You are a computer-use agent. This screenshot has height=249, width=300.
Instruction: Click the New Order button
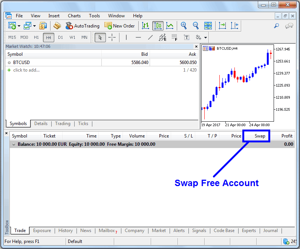point(119,26)
